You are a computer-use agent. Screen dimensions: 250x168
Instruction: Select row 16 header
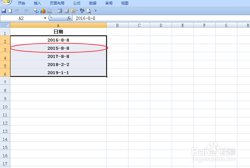click(x=5, y=154)
